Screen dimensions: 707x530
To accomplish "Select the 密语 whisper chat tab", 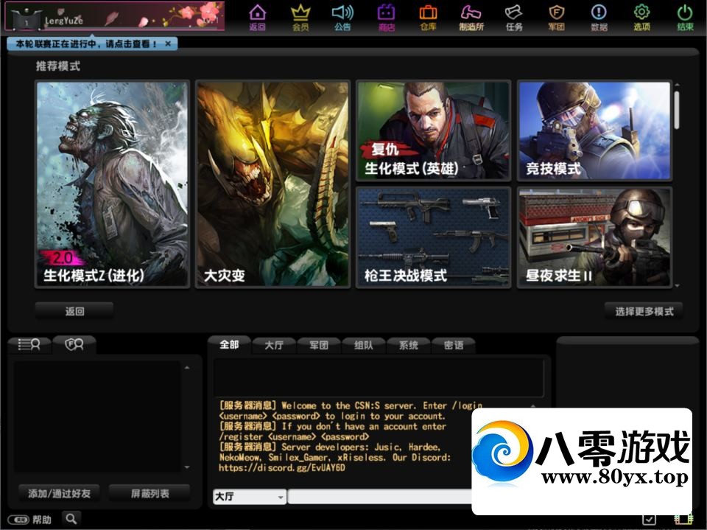I will [454, 346].
